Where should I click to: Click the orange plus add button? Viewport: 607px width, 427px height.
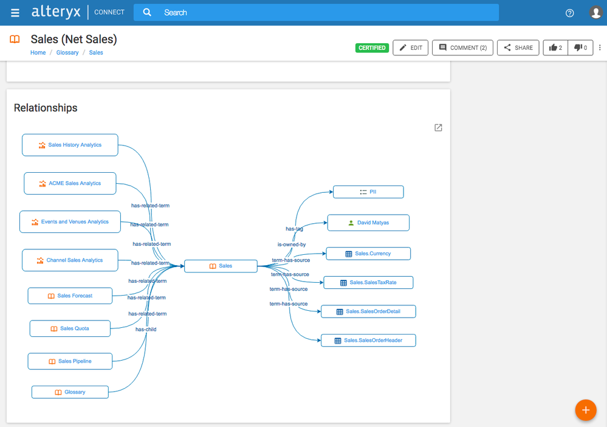(585, 410)
